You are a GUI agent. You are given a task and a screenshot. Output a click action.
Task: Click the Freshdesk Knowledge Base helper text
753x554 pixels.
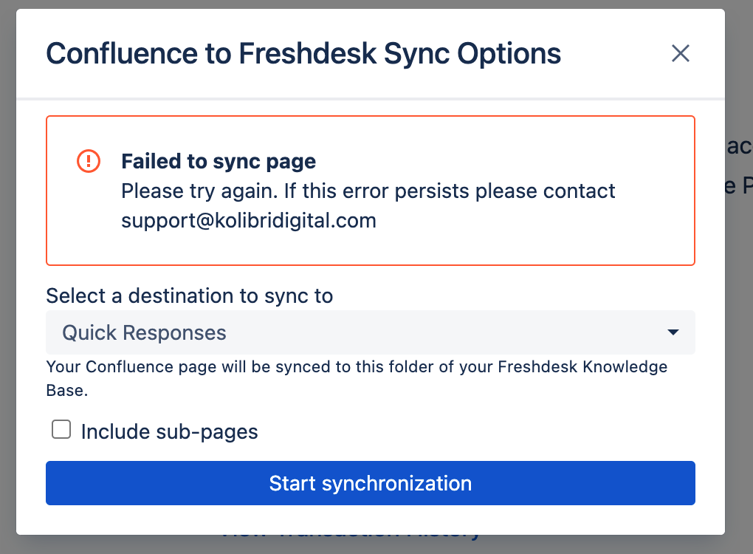coord(357,379)
